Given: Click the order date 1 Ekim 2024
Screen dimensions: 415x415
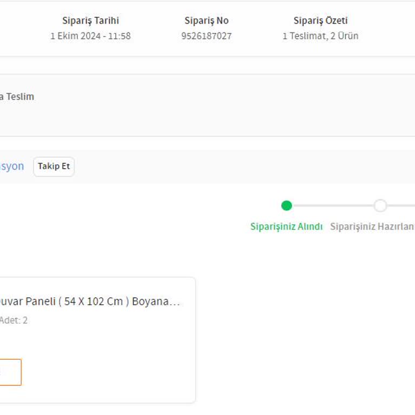Looking at the screenshot, I should coord(90,36).
